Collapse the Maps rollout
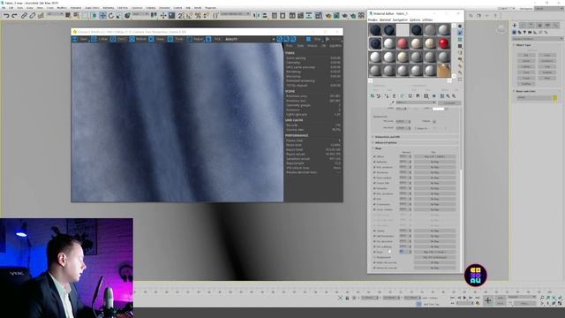Viewport: 565px width, 318px height. (415, 148)
